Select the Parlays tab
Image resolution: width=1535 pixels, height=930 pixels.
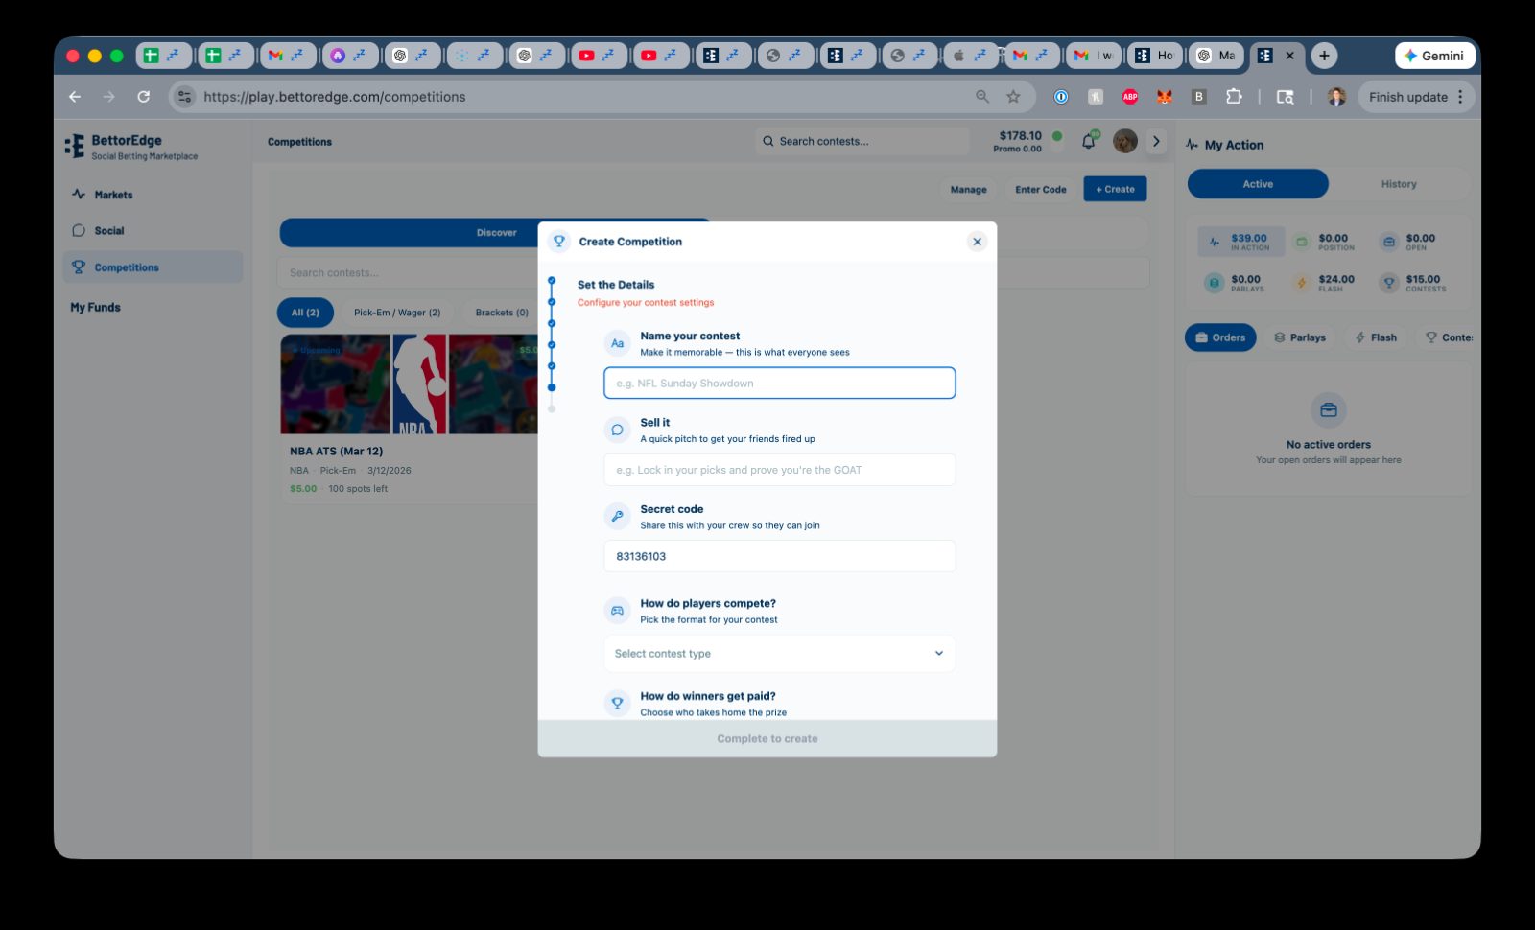point(1300,337)
